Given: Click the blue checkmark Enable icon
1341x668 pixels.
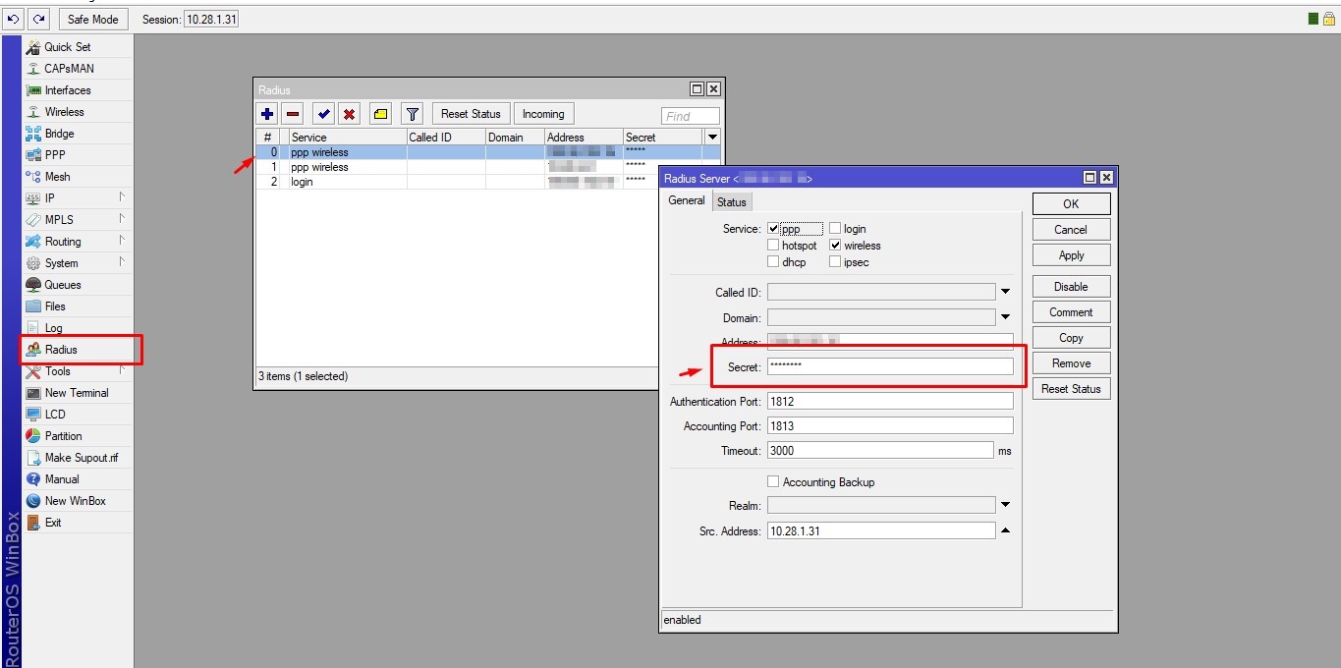Looking at the screenshot, I should (x=323, y=114).
